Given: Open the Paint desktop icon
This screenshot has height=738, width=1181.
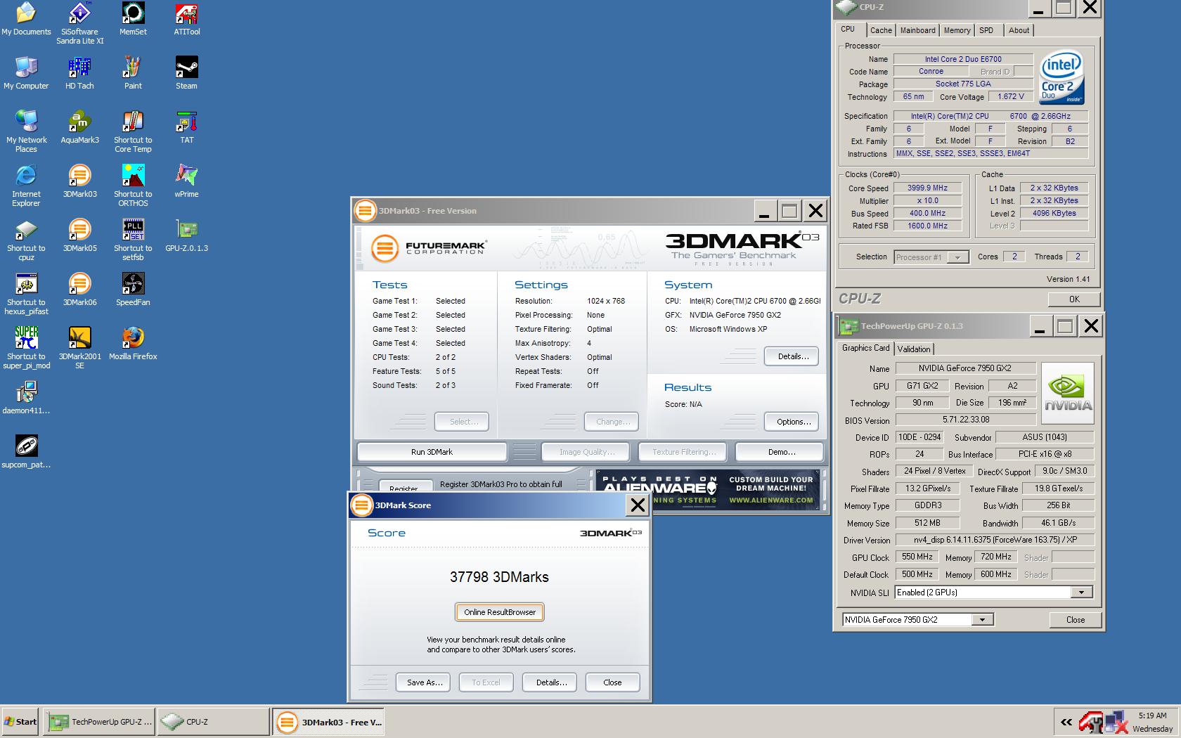Looking at the screenshot, I should pos(133,73).
